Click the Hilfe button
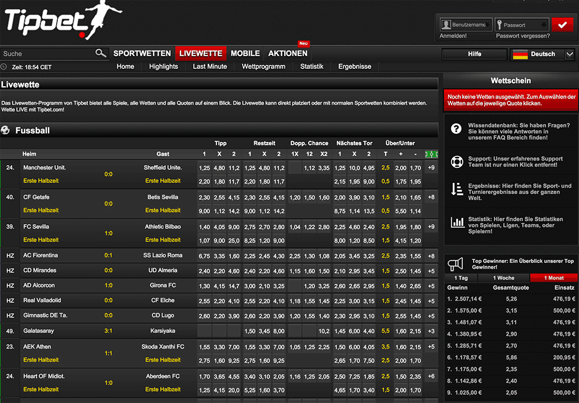579x403 pixels. click(475, 54)
